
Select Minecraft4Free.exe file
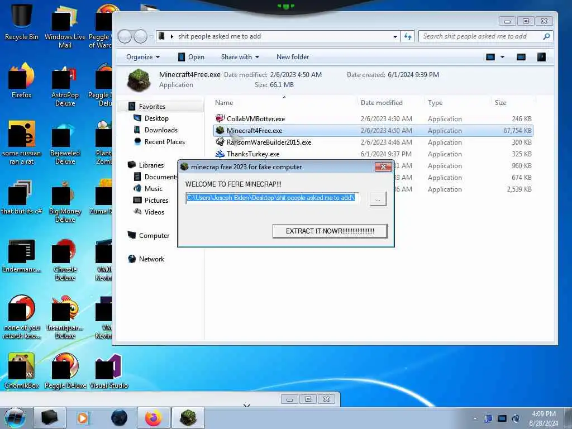(374, 131)
